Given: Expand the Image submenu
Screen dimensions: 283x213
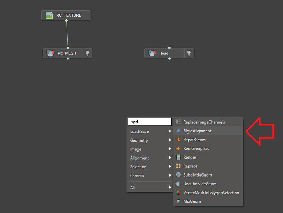Looking at the screenshot, I should pos(150,149).
